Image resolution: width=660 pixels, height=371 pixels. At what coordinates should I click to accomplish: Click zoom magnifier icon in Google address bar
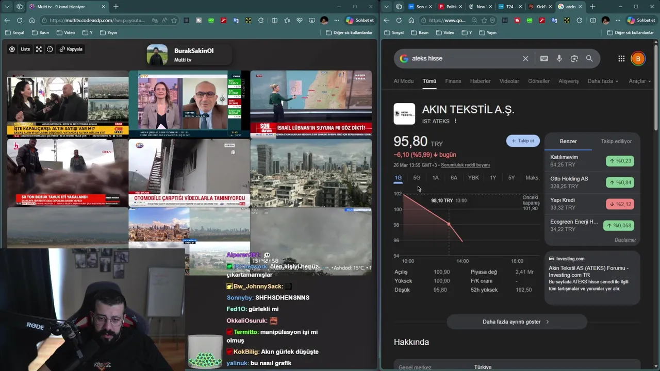click(474, 20)
